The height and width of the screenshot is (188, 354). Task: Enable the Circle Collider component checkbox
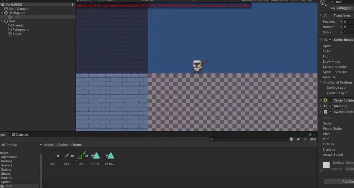click(x=330, y=100)
